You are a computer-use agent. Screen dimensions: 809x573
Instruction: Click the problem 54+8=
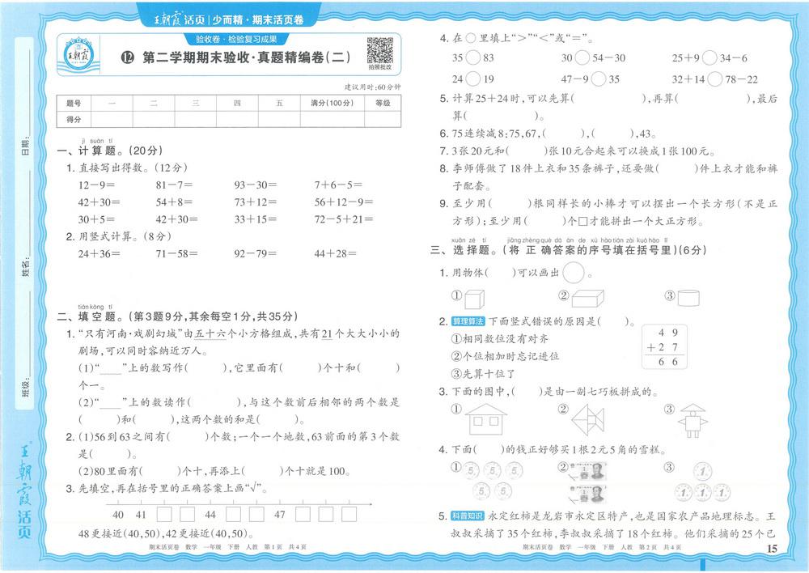click(x=175, y=202)
